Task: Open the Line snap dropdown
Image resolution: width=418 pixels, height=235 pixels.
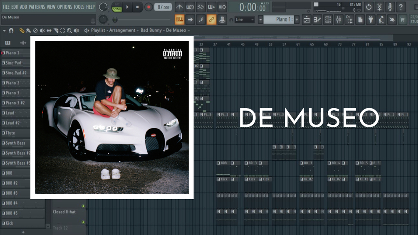Action: pos(245,20)
